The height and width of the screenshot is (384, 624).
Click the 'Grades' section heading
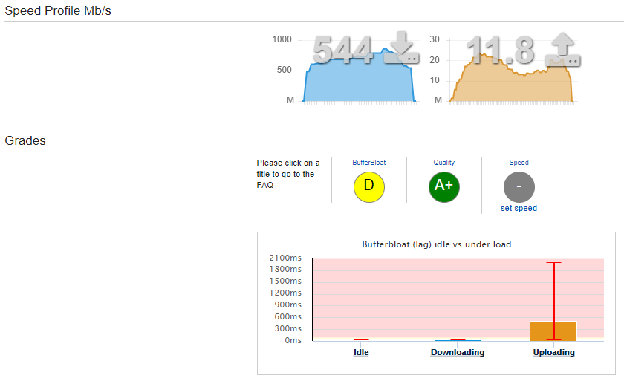pyautogui.click(x=25, y=140)
